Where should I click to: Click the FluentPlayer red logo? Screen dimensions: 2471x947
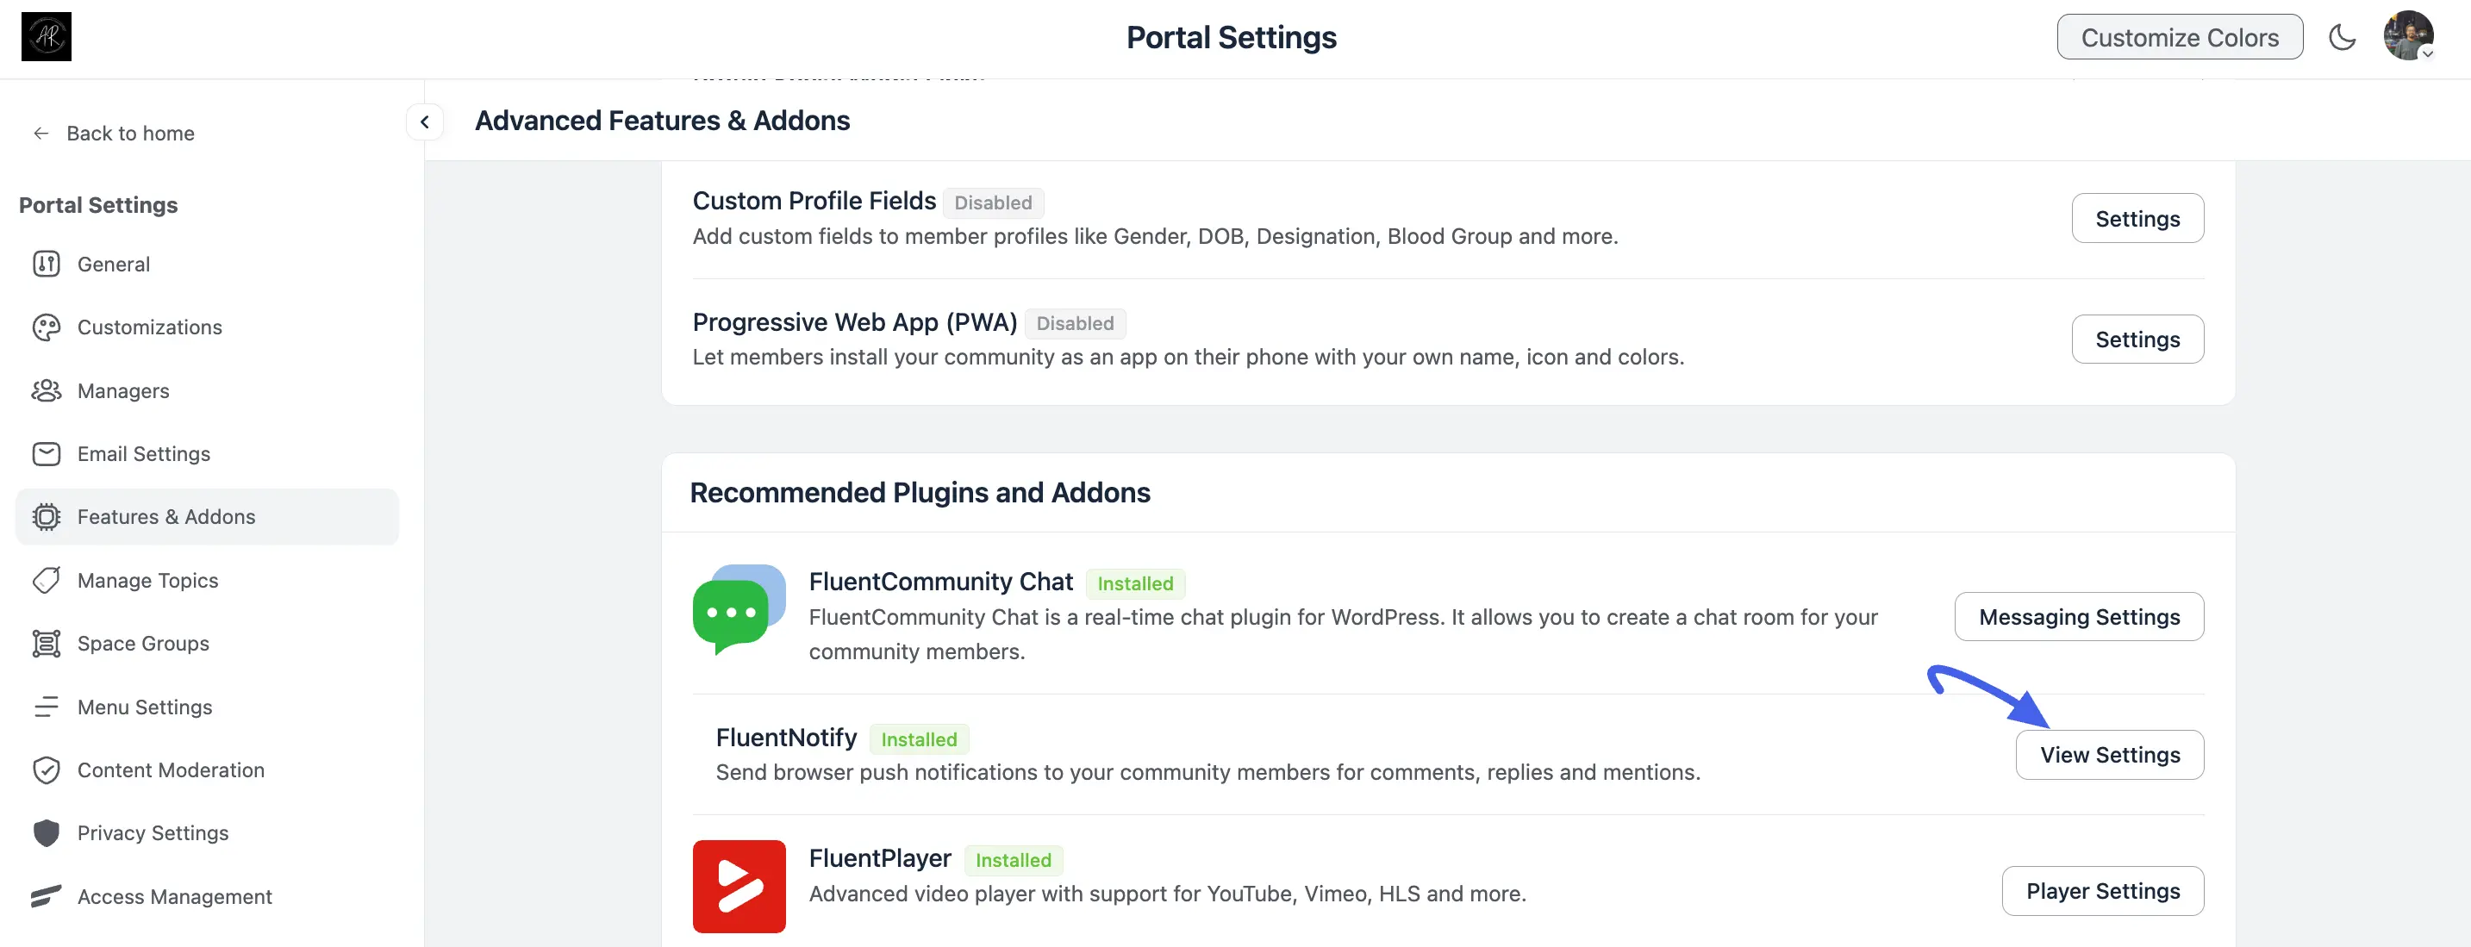[739, 887]
